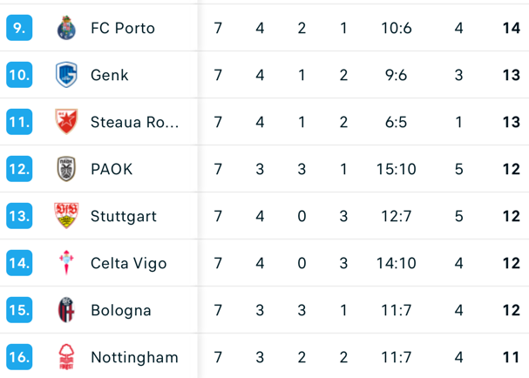Viewport: 529px width, 378px height.
Task: Click PAOK's 15:10 goal ratio
Action: pos(396,169)
